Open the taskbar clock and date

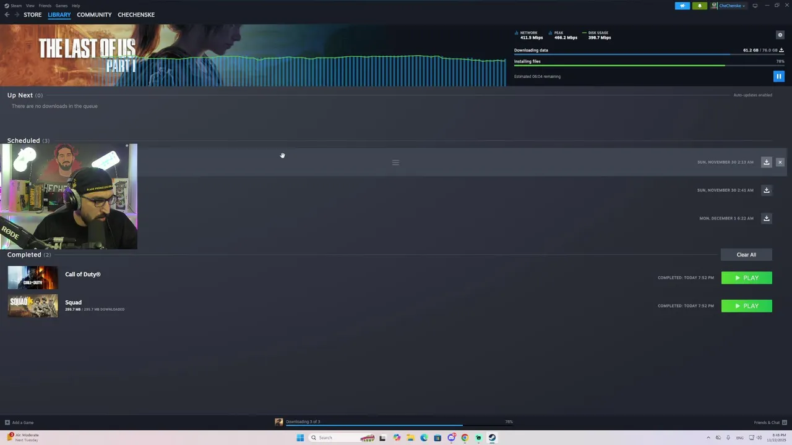tap(776, 438)
